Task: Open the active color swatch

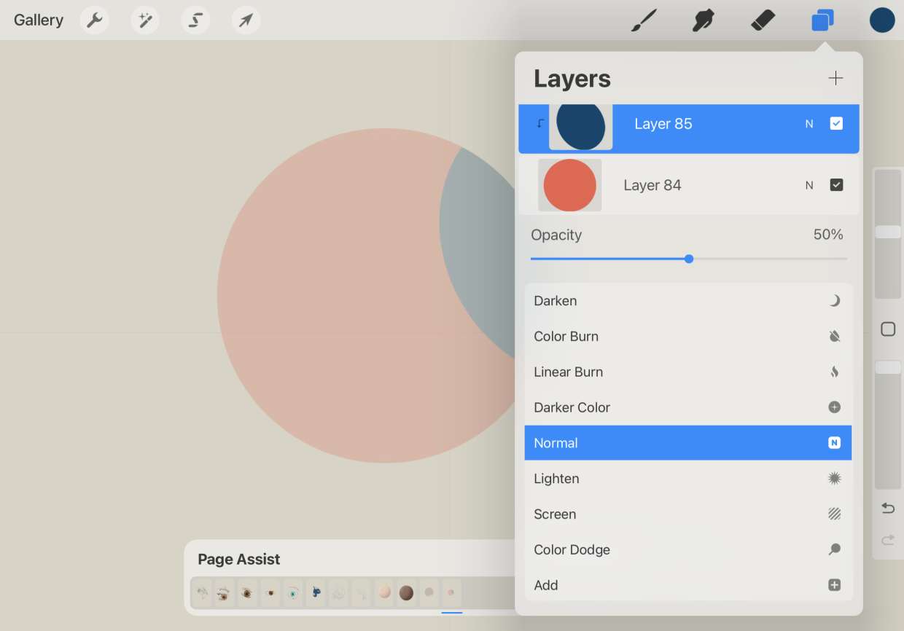Action: point(881,20)
